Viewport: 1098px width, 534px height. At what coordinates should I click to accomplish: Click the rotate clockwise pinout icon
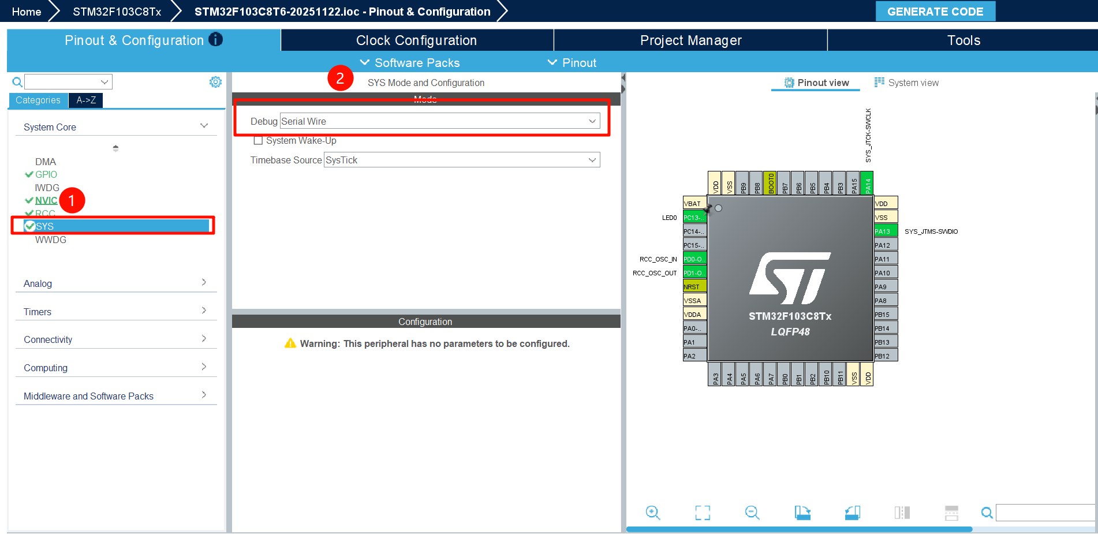tap(802, 513)
